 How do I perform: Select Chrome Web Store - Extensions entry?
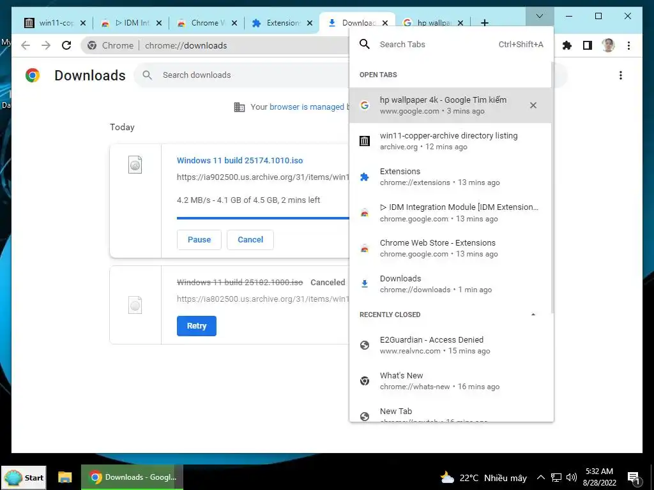[450, 248]
